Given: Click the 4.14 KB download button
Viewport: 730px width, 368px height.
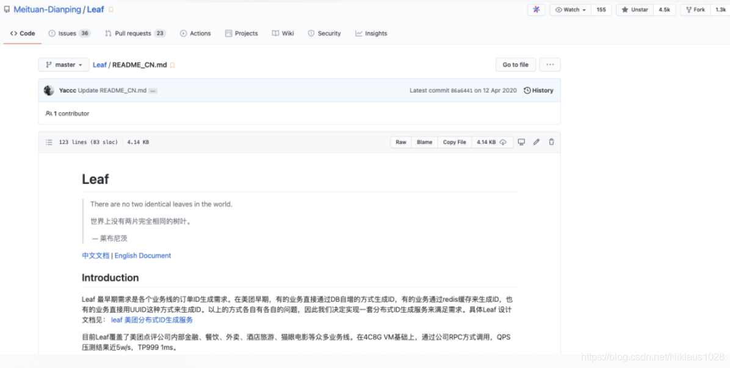Looking at the screenshot, I should (492, 142).
